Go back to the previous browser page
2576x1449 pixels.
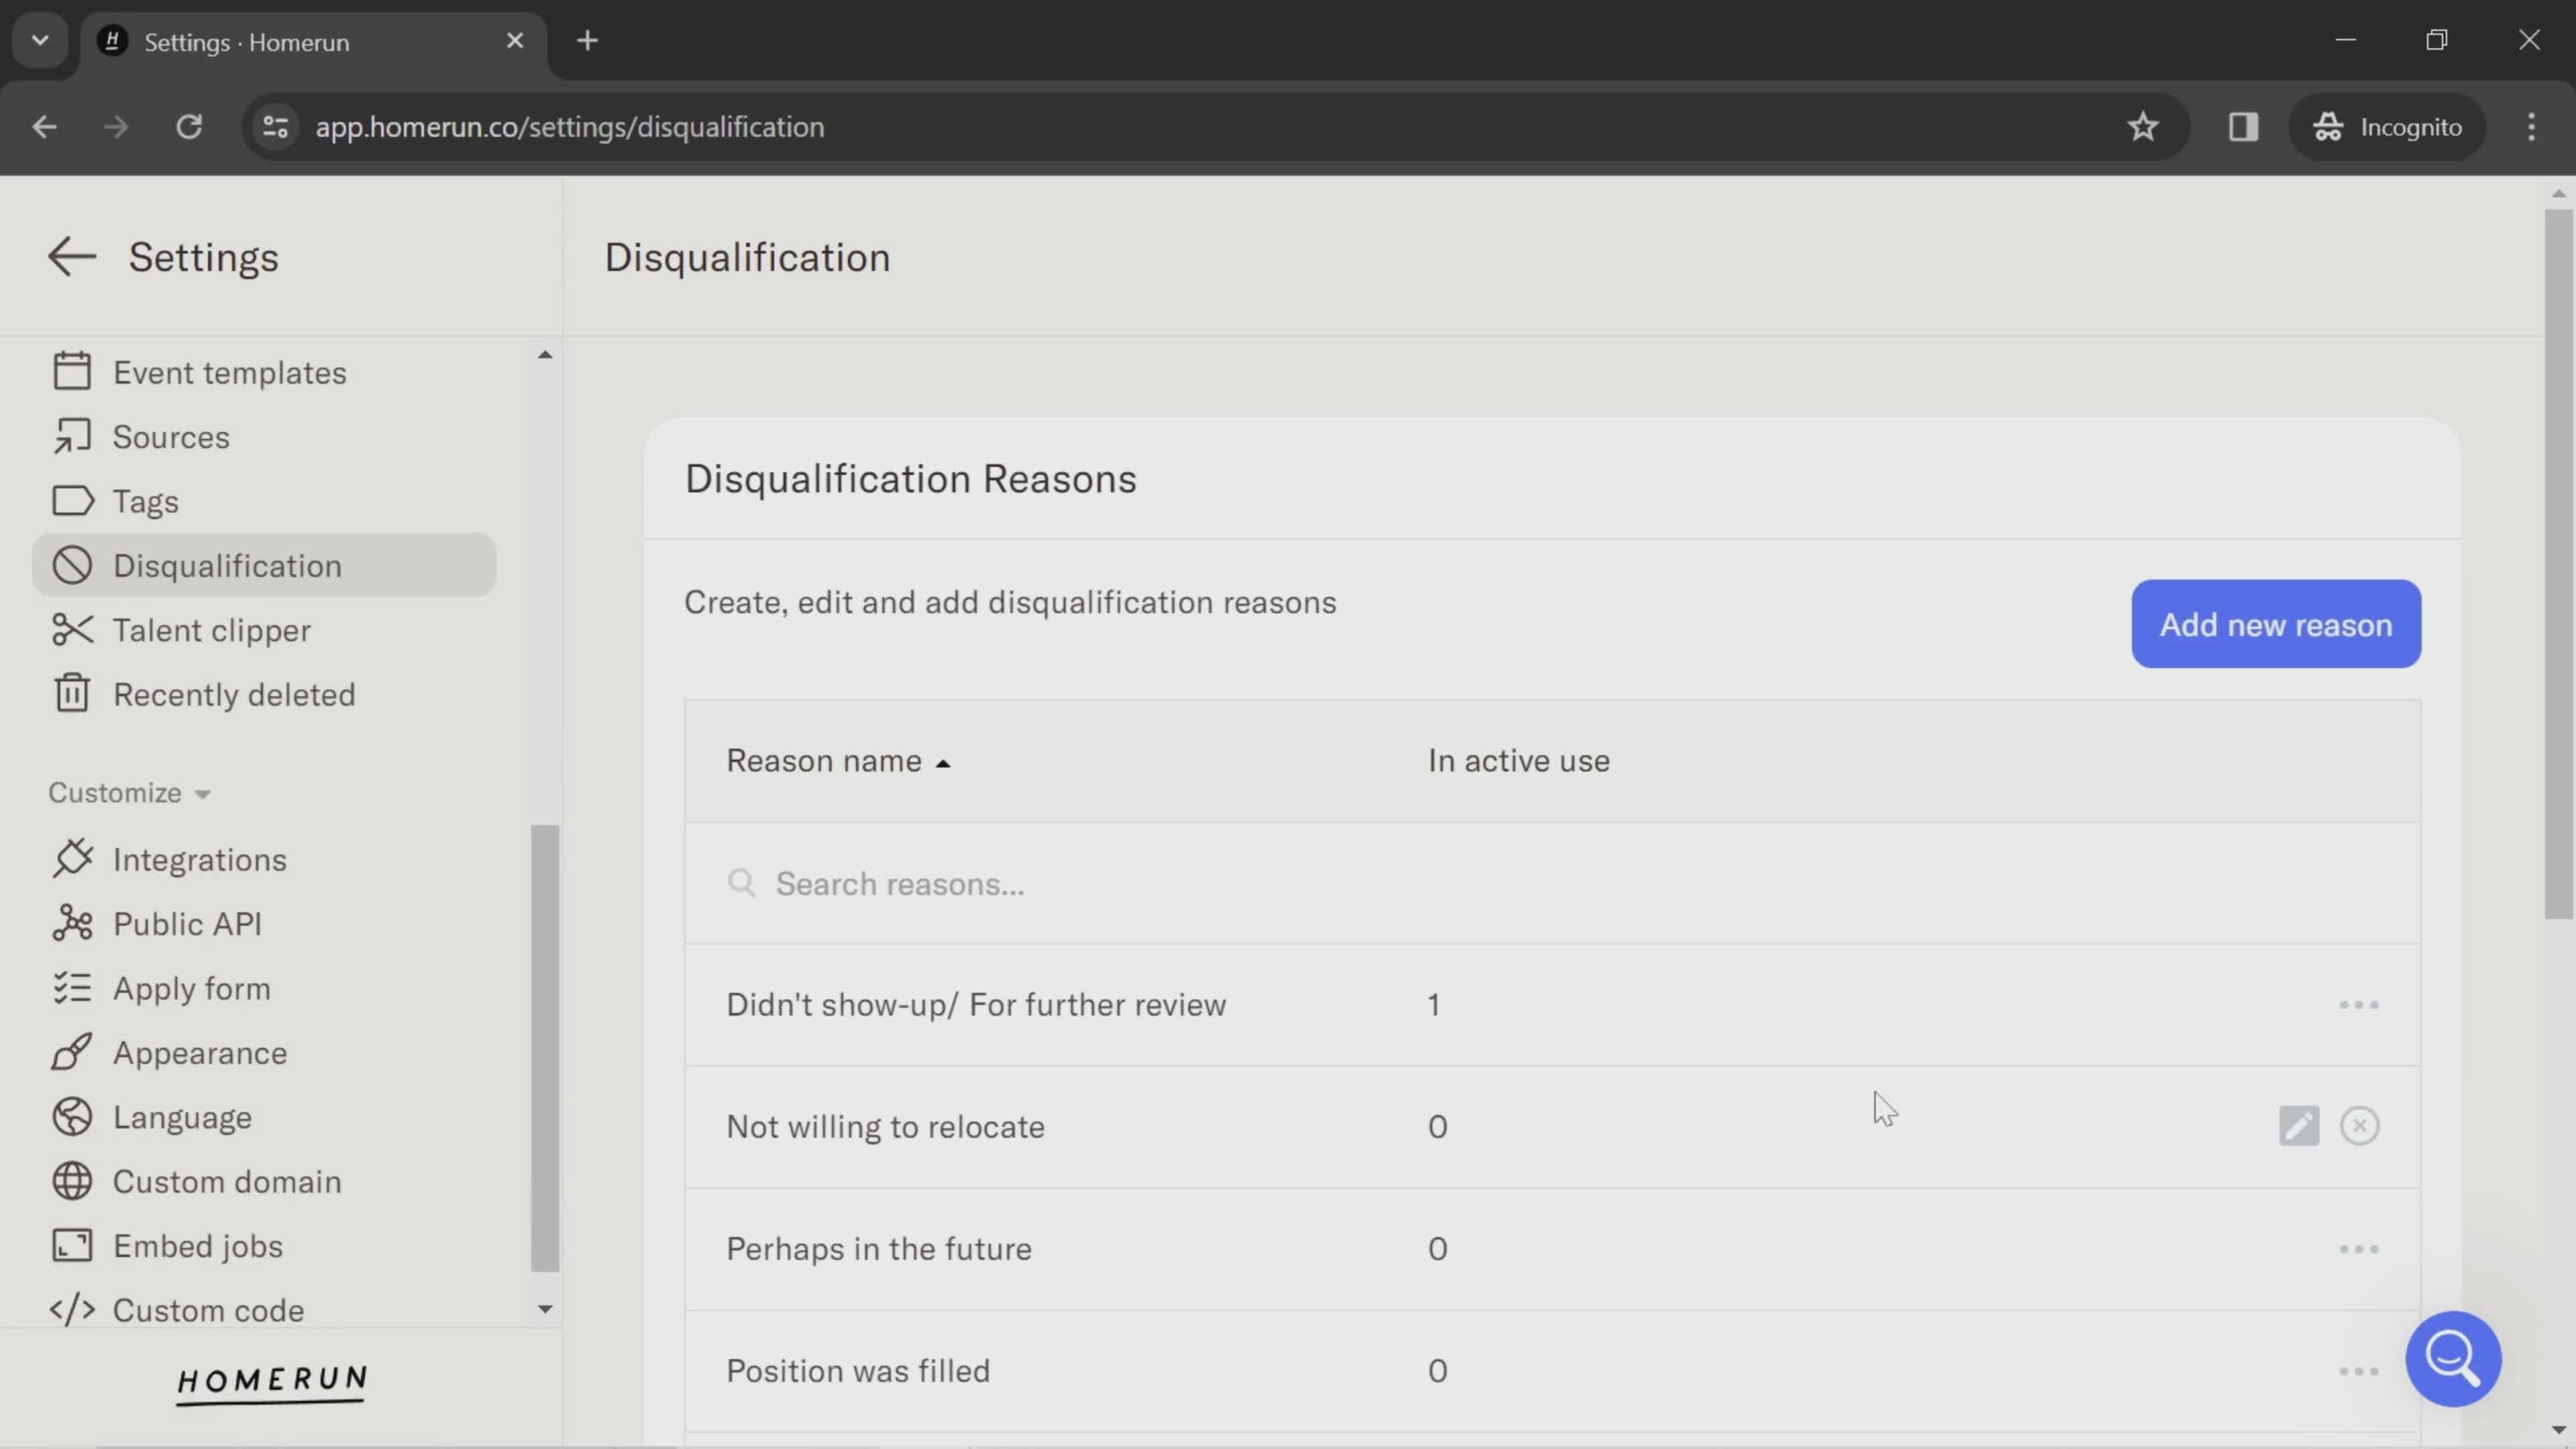tap(44, 127)
